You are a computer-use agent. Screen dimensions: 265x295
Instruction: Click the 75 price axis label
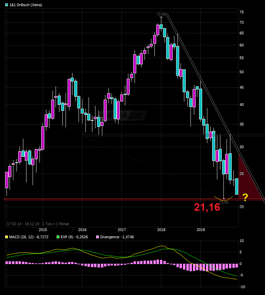click(x=242, y=12)
